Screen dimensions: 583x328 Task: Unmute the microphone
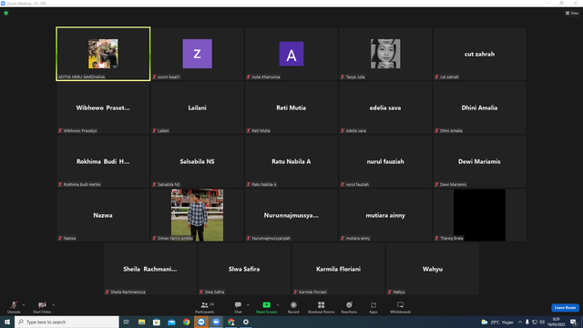coord(14,307)
